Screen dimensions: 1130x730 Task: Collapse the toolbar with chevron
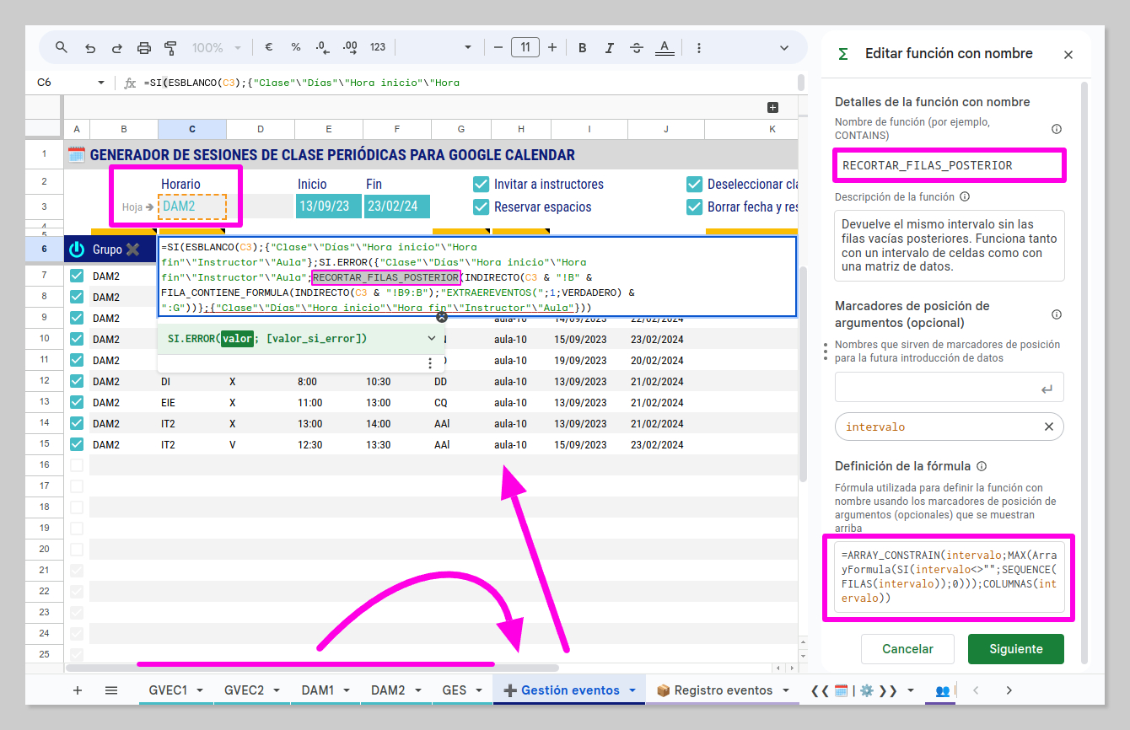pos(786,47)
